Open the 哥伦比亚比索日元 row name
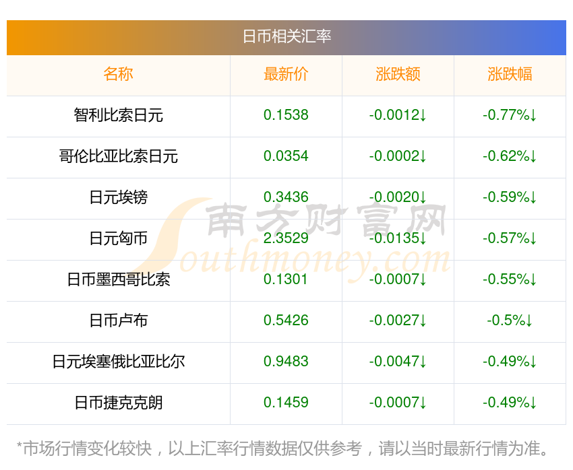The image size is (573, 470). click(119, 156)
